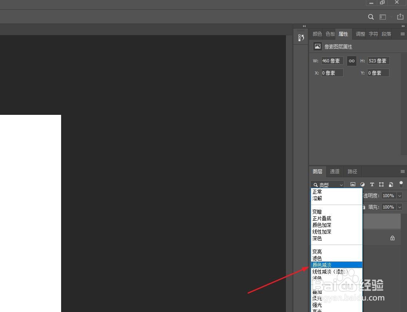Click the lock icon on background layer
Viewport: 407px width, 312px height.
pyautogui.click(x=393, y=238)
